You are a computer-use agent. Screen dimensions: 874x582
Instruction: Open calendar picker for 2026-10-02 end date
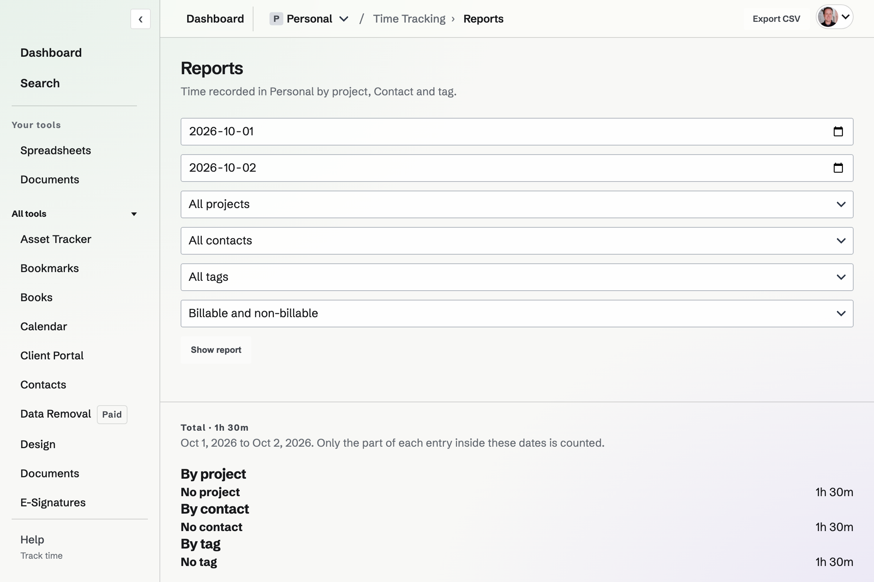click(x=838, y=168)
